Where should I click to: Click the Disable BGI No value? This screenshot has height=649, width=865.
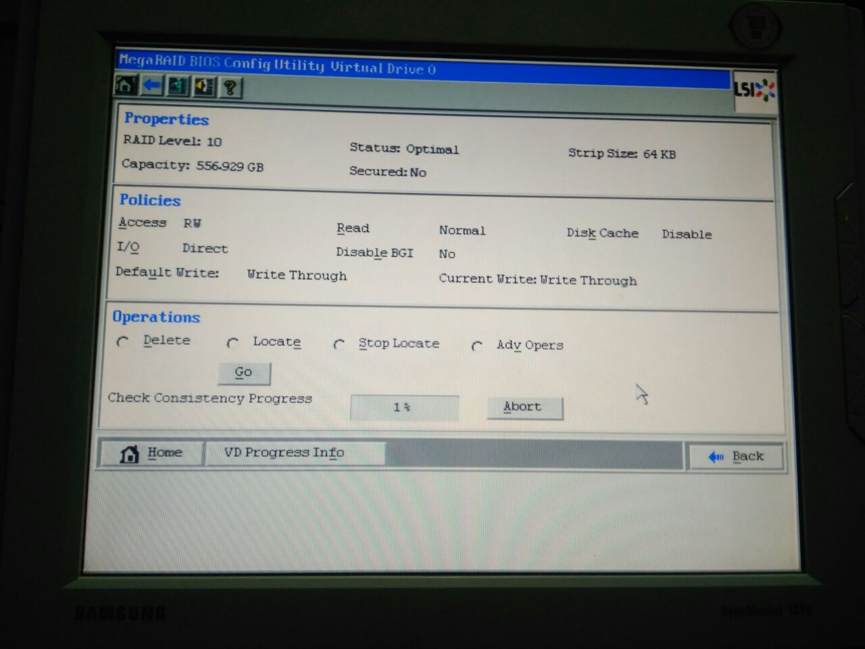tap(447, 254)
